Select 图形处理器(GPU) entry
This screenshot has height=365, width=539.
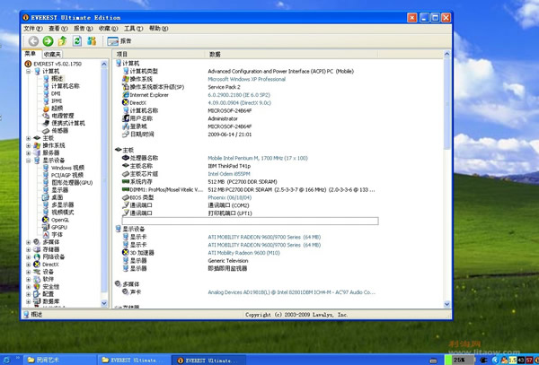tap(72, 183)
